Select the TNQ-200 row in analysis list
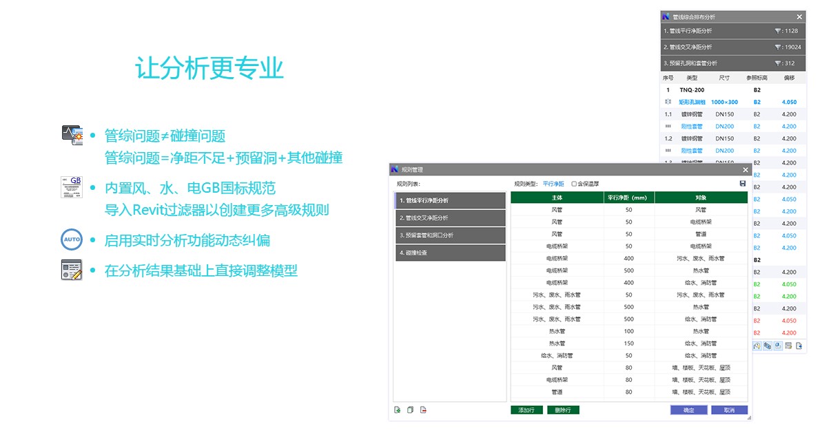 [733, 90]
